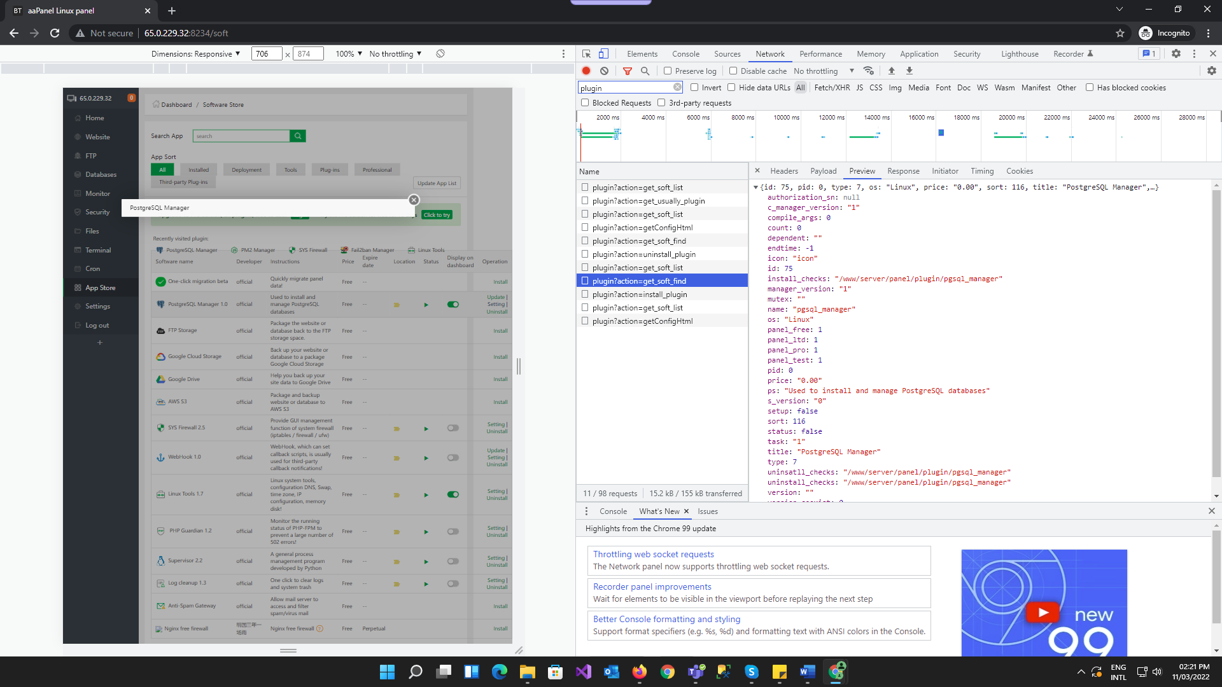Toggle the device toolbar icon
The image size is (1222, 687).
[603, 54]
